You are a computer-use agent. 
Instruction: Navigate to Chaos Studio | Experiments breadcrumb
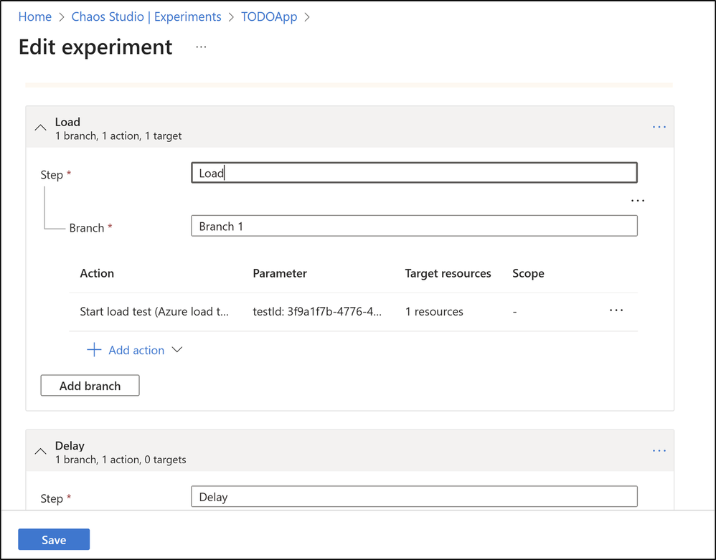(146, 16)
